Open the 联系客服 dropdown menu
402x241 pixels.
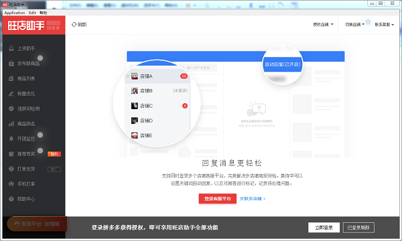[385, 25]
